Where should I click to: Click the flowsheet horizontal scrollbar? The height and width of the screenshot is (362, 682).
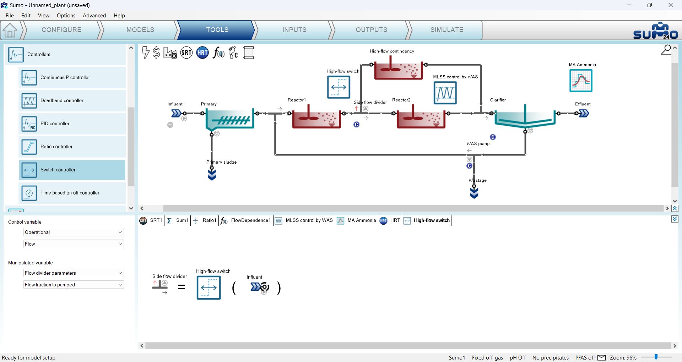click(x=413, y=208)
